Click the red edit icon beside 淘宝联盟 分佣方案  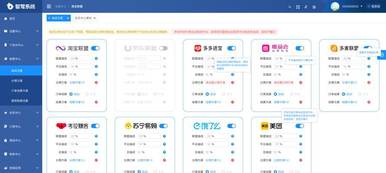click(96, 83)
